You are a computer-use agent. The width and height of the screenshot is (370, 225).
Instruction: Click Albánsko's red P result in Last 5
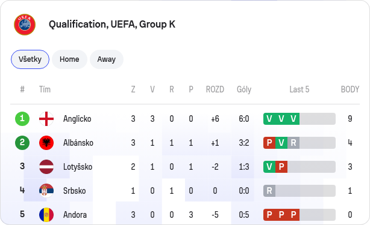pyautogui.click(x=269, y=143)
